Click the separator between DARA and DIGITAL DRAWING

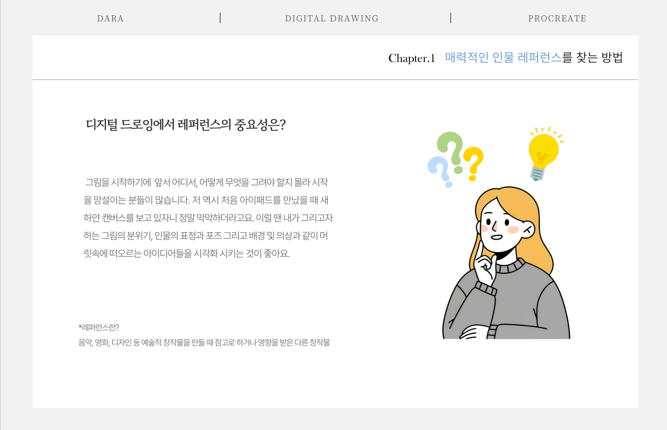click(x=220, y=18)
